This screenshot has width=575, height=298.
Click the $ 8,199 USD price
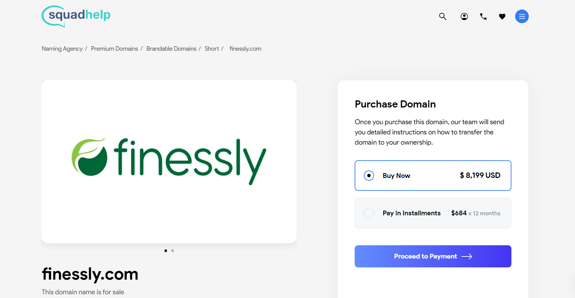(x=480, y=175)
